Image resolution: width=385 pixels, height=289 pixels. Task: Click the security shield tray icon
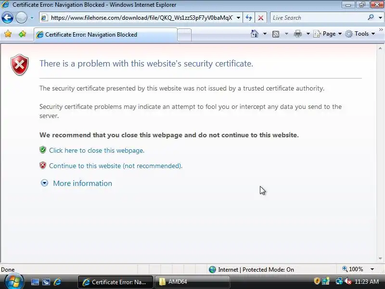point(317,281)
